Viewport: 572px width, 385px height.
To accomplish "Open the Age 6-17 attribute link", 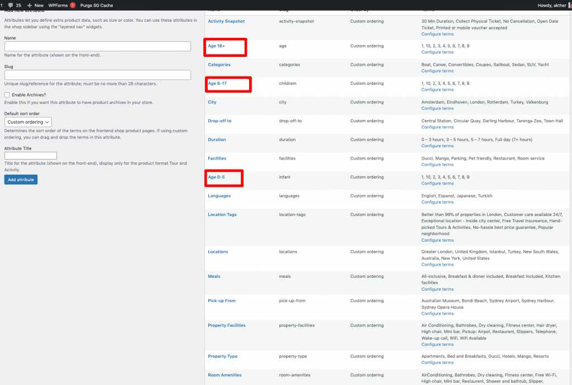I will tap(217, 83).
